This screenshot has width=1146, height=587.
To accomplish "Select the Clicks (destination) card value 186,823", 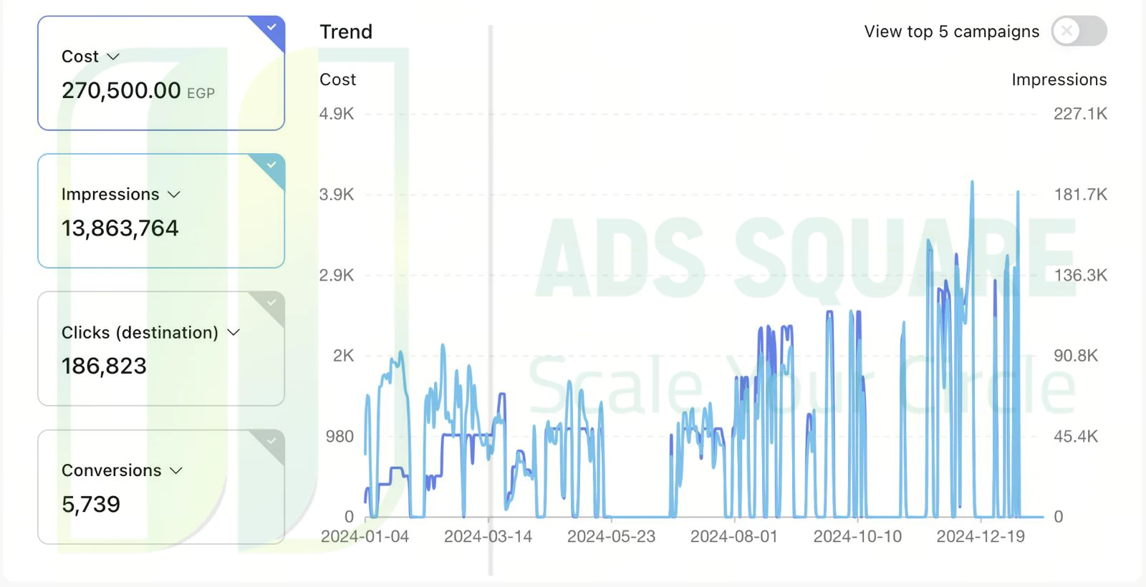I will point(104,367).
